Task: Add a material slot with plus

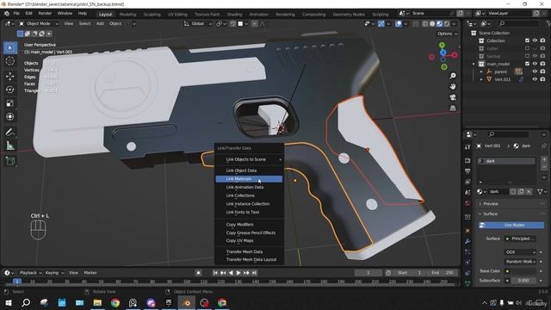Action: 543,159
